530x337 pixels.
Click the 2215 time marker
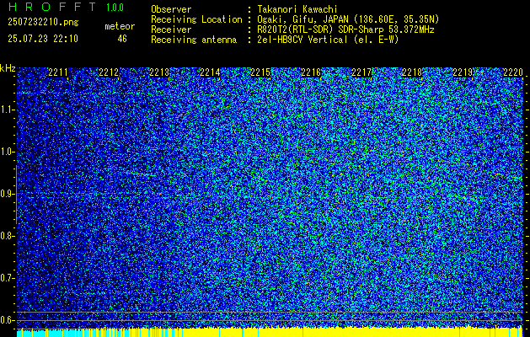click(260, 72)
